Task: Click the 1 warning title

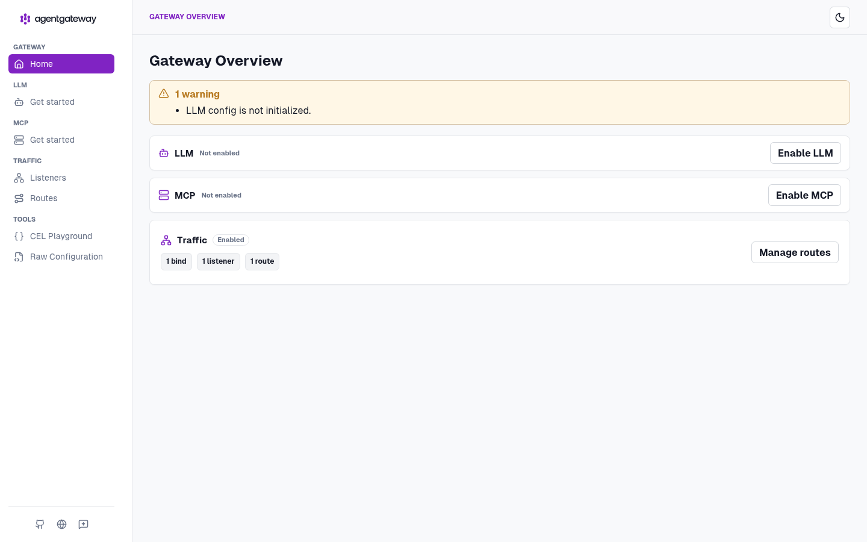Action: 197,94
